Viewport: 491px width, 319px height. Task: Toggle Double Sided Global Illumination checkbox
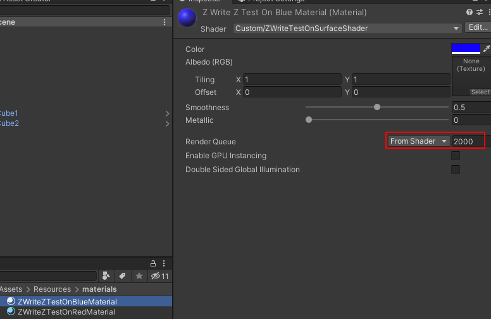(456, 170)
